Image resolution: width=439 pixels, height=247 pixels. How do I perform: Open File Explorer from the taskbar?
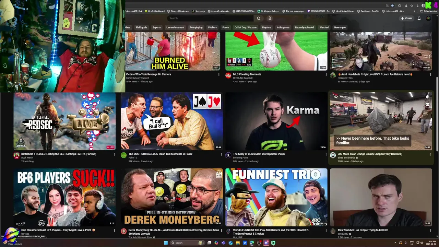[x=238, y=243]
